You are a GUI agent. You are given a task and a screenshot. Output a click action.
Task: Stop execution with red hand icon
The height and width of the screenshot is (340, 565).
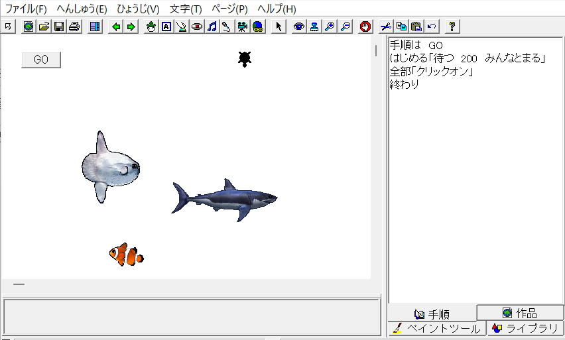(x=365, y=27)
